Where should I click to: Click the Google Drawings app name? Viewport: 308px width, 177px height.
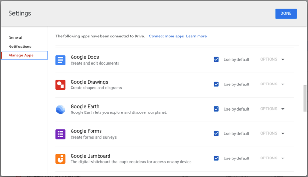(x=90, y=82)
